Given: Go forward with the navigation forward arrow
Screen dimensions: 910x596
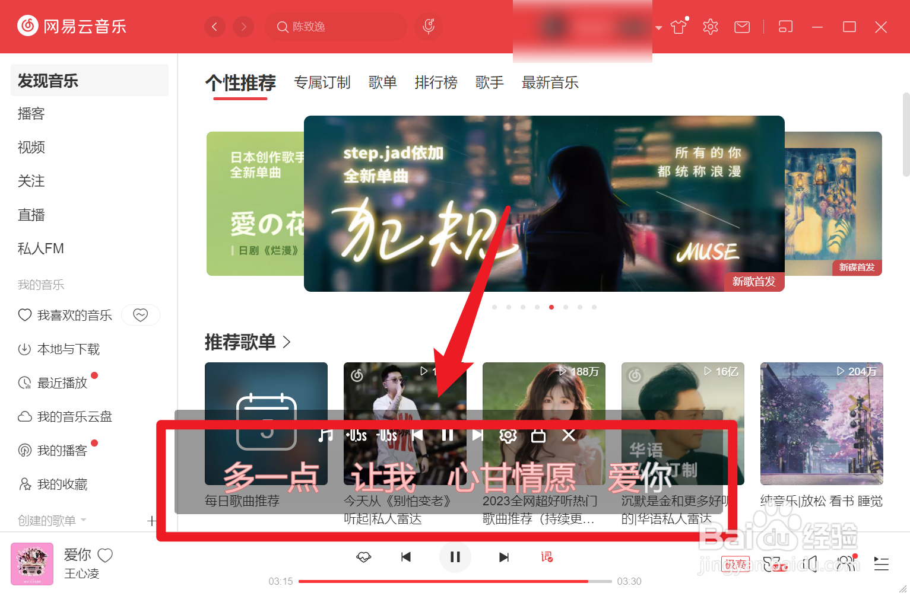Looking at the screenshot, I should point(243,27).
